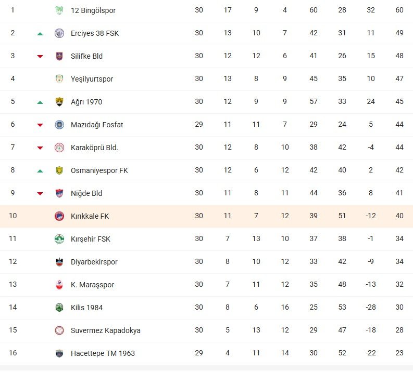Click rank number 16 in standings
This screenshot has width=413, height=372.
click(x=13, y=353)
